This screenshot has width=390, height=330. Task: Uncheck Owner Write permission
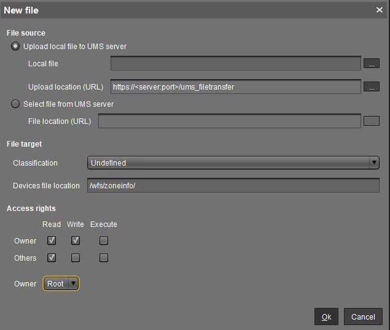(76, 240)
